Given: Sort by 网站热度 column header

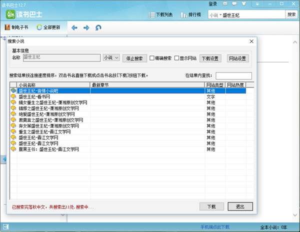Looking at the screenshot, I should pyautogui.click(x=235, y=84).
